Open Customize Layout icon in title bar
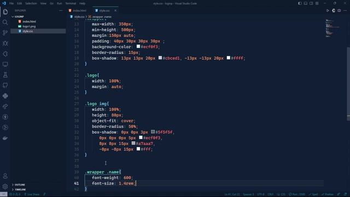Viewport: 350px width, 197px height. tap(317, 3)
